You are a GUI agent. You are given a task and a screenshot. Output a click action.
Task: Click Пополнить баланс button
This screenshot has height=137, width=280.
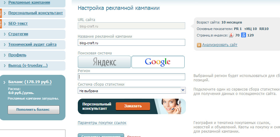(34, 110)
